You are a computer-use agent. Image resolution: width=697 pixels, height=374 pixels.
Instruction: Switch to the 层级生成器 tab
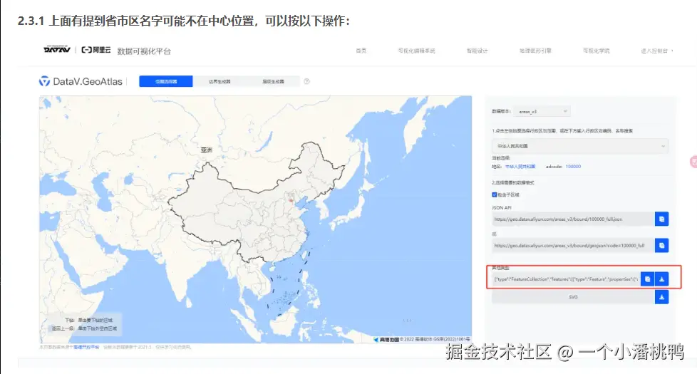click(x=273, y=81)
